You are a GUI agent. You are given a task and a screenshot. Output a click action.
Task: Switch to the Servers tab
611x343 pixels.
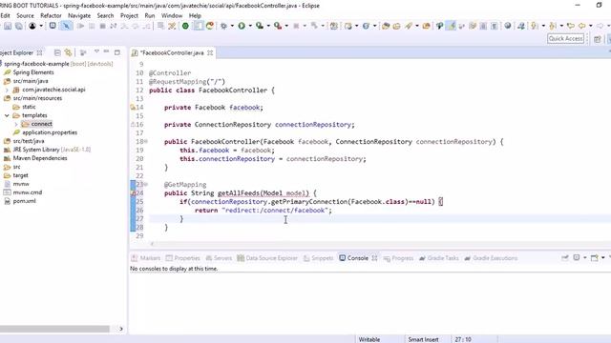[x=219, y=258]
